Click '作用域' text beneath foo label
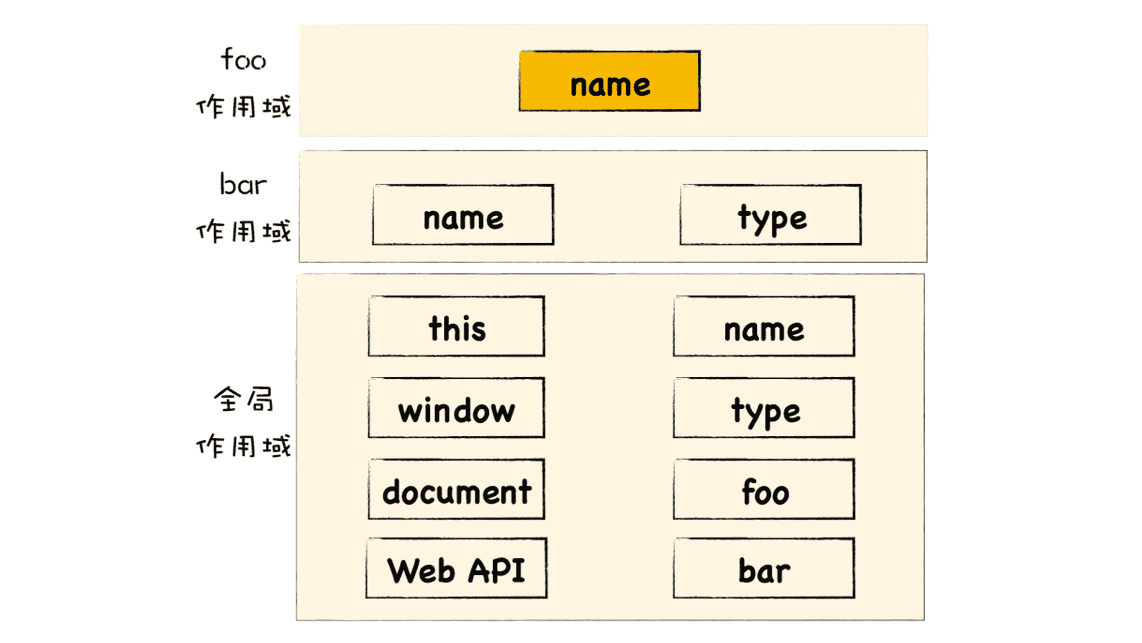This screenshot has height=643, width=1142. tap(243, 107)
